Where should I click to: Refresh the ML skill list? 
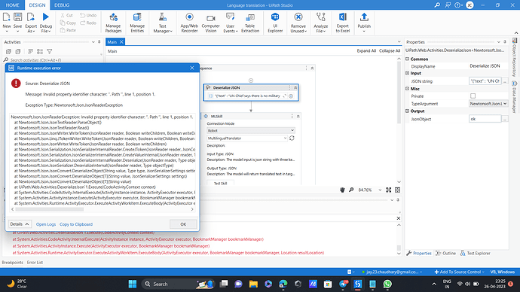292,138
